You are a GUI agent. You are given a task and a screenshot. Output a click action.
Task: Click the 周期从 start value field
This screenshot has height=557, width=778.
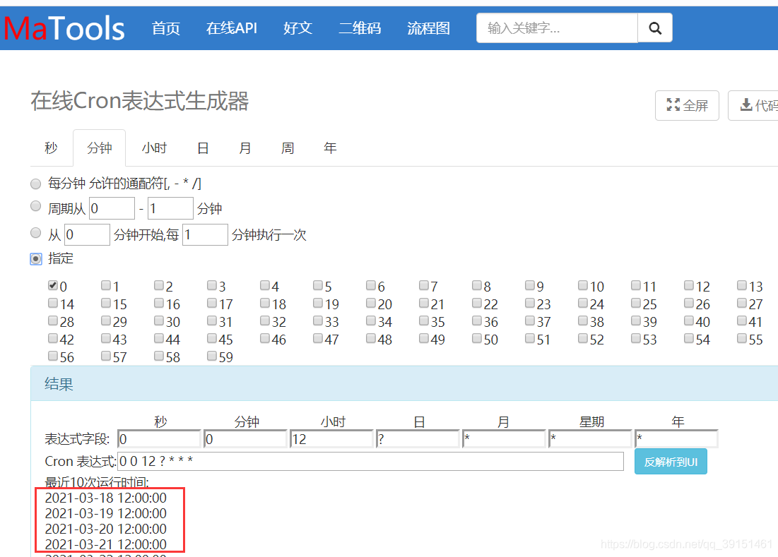coord(112,208)
